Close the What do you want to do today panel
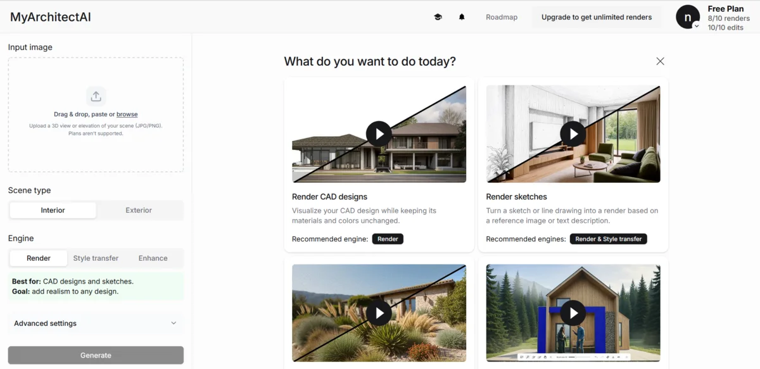The width and height of the screenshot is (760, 369). click(x=660, y=61)
